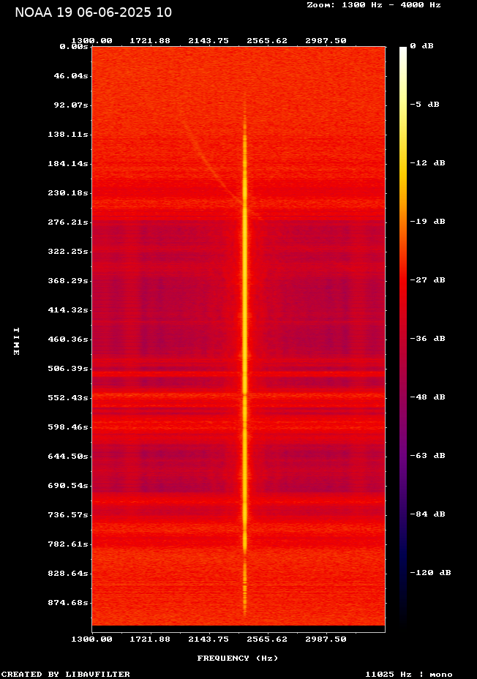The height and width of the screenshot is (679, 477).
Task: Click the time label 184.14s
Action: coord(68,164)
